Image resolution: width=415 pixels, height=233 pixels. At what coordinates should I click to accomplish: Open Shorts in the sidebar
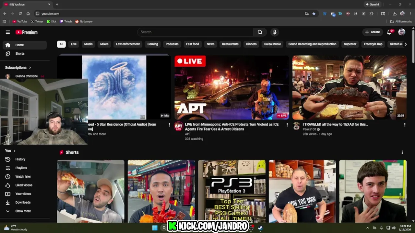pyautogui.click(x=25, y=54)
